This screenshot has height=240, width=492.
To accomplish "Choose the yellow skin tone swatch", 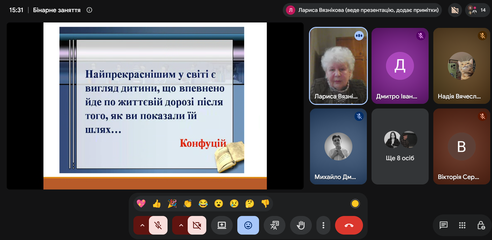I will [x=355, y=204].
